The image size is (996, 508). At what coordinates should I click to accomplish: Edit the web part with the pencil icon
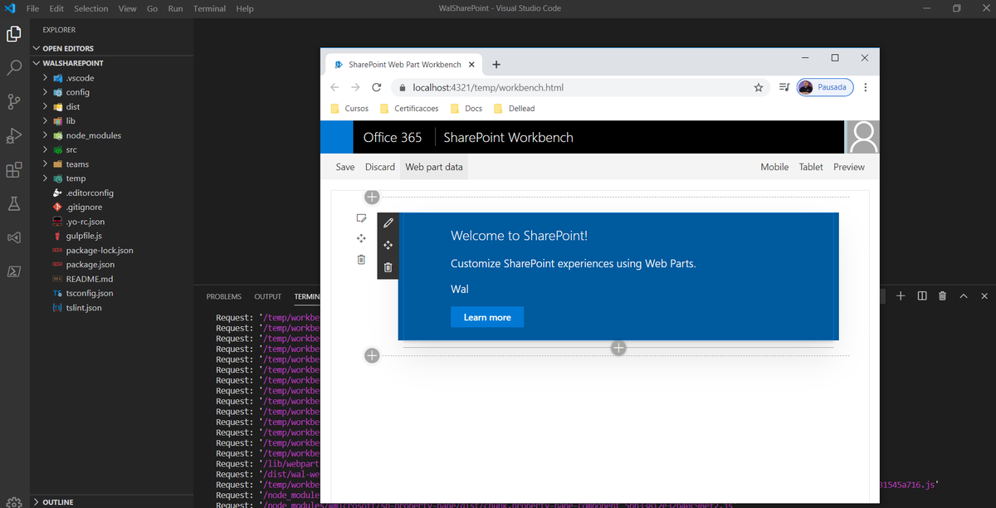pyautogui.click(x=388, y=223)
